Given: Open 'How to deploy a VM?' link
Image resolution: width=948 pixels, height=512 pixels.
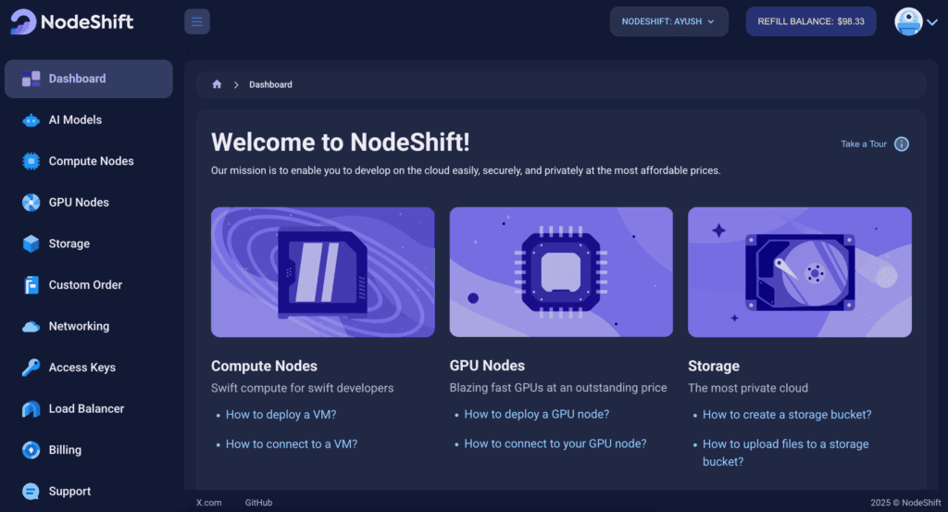Looking at the screenshot, I should coord(281,415).
